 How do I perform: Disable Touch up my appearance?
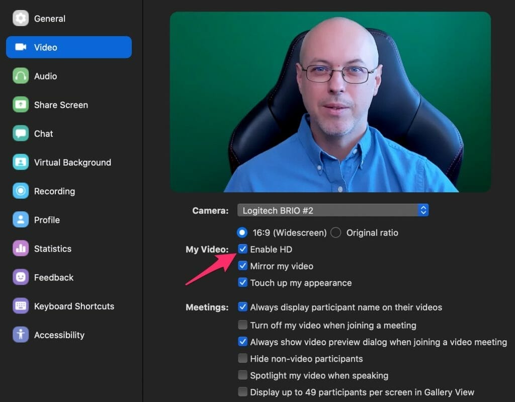click(243, 282)
